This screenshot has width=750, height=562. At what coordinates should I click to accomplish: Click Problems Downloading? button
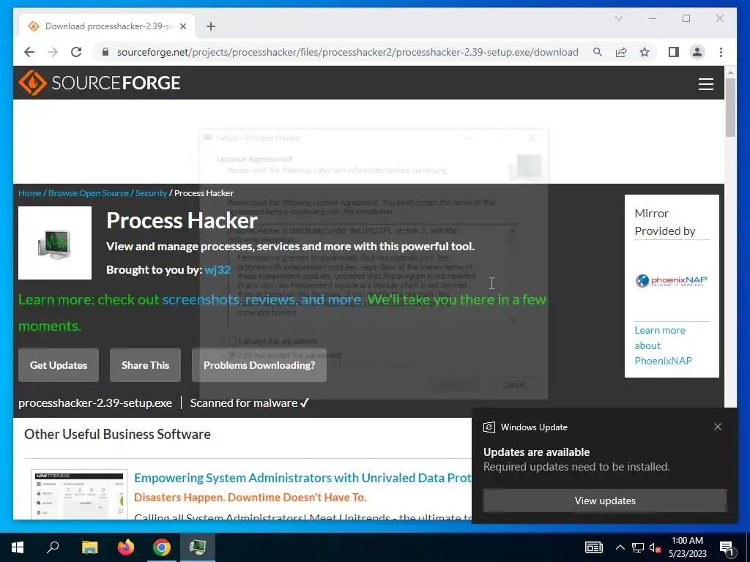pos(259,365)
